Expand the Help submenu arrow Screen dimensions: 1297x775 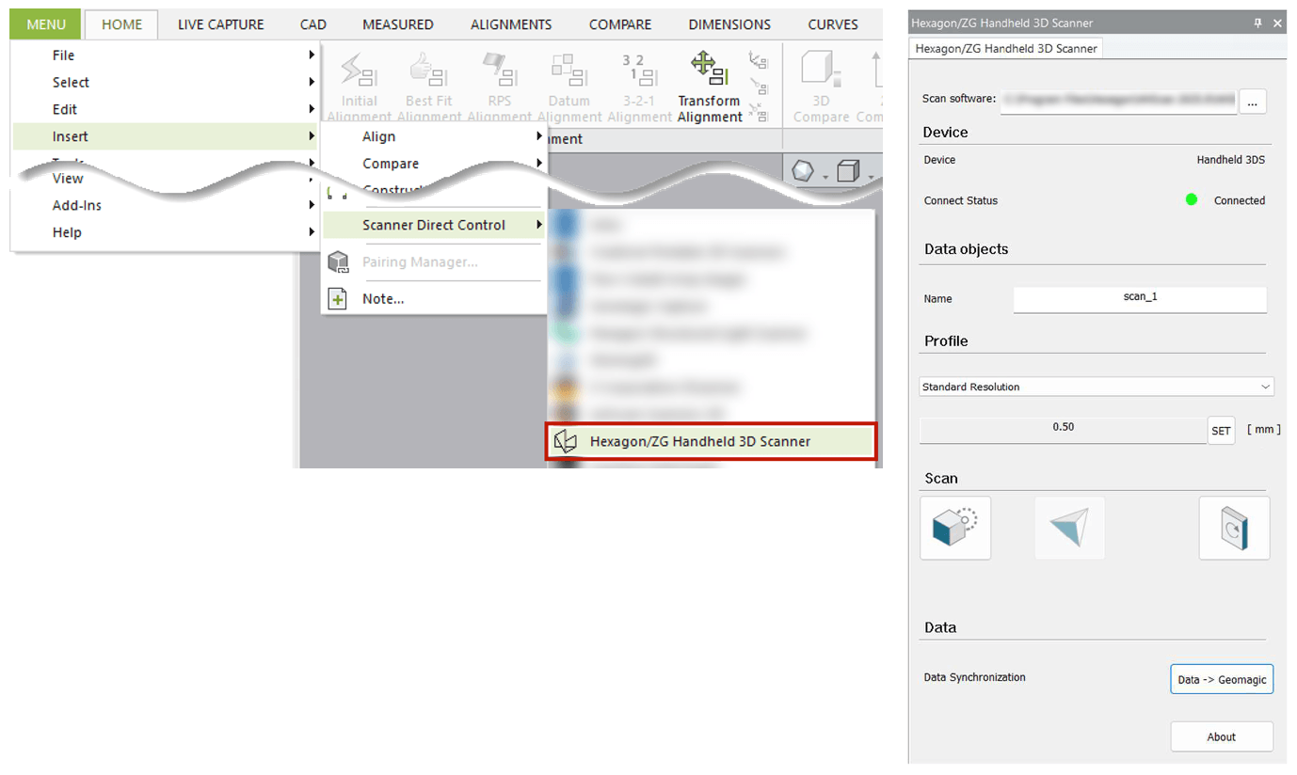point(311,232)
